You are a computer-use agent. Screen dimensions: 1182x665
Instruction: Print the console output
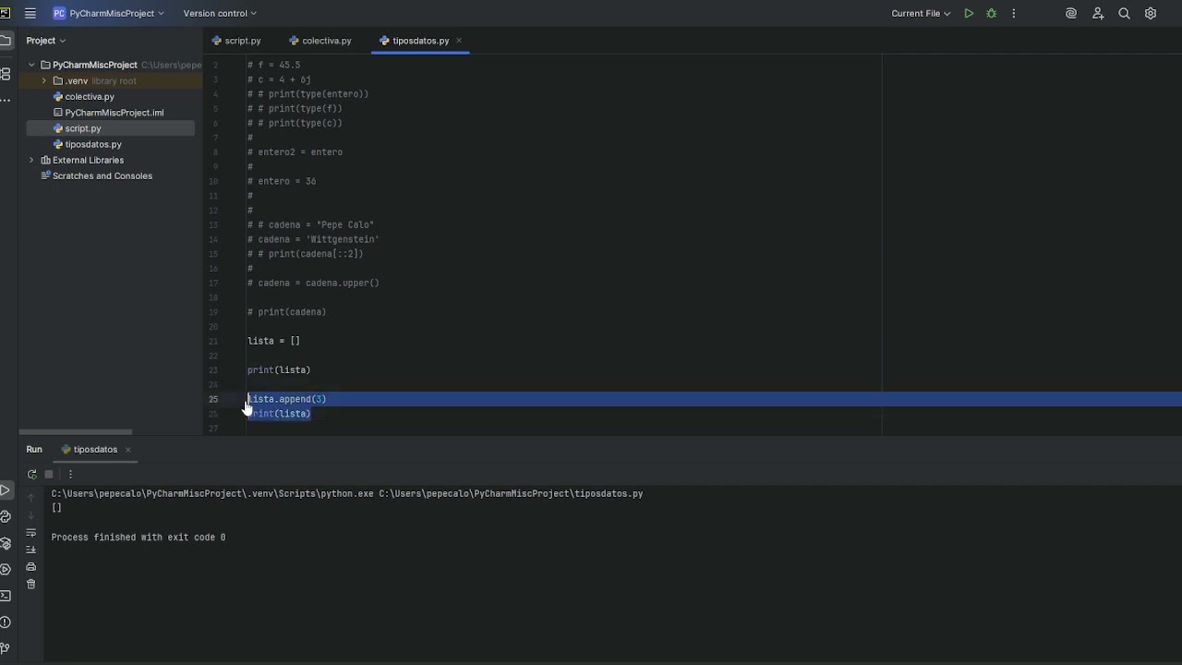30,566
